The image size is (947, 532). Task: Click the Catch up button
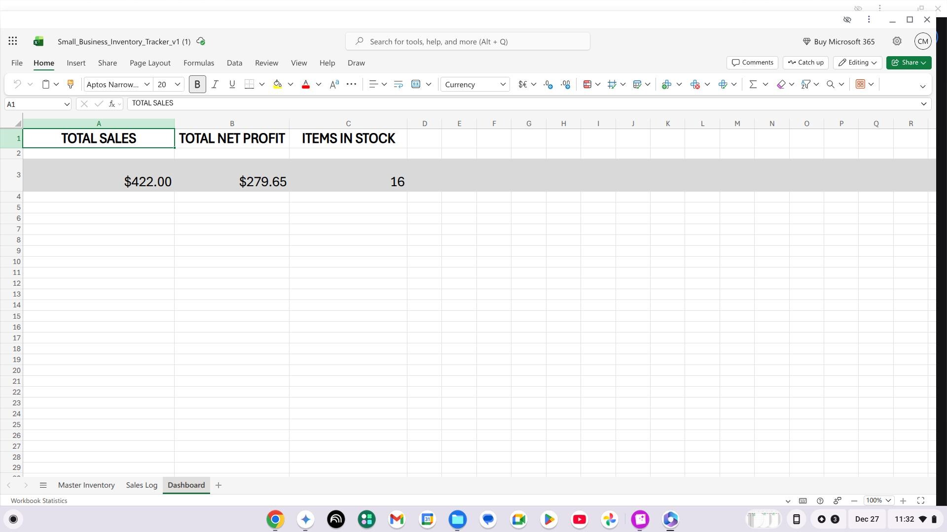805,63
